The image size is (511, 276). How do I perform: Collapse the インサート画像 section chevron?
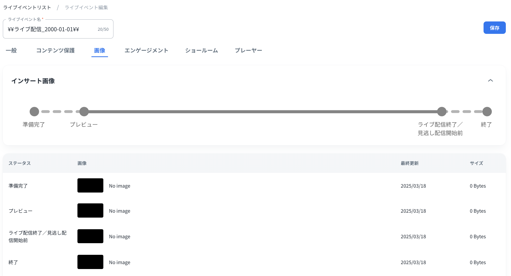(x=490, y=81)
